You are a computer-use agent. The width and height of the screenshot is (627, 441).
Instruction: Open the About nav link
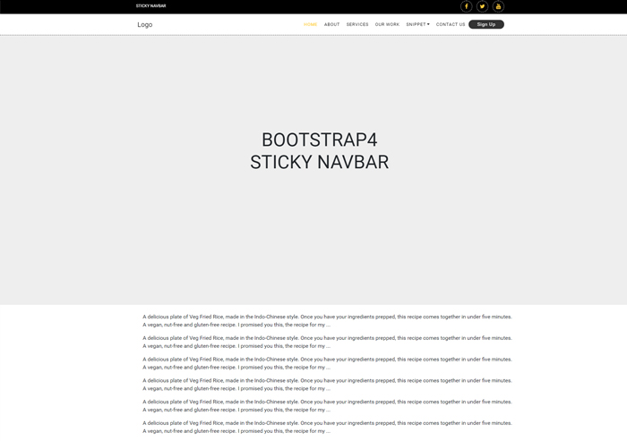(x=332, y=24)
